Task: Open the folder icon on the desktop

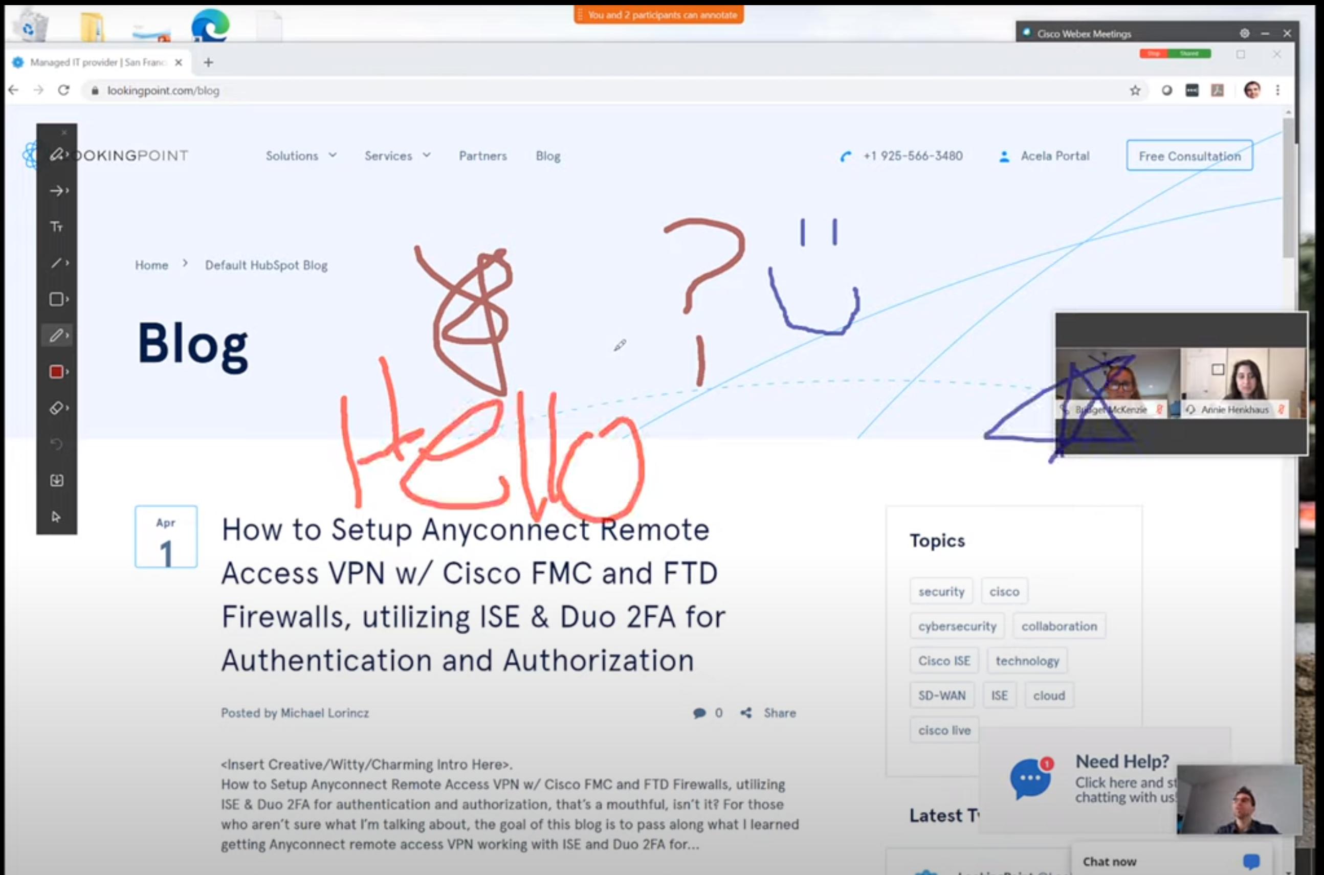Action: (92, 27)
